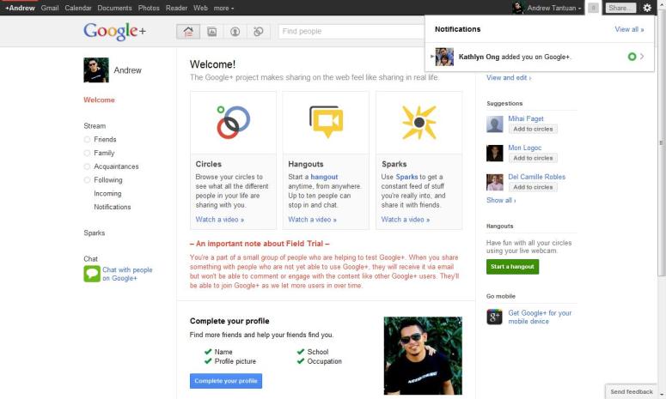Viewport: 666px width, 399px height.
Task: Select the Family stream circle
Action: tap(87, 153)
